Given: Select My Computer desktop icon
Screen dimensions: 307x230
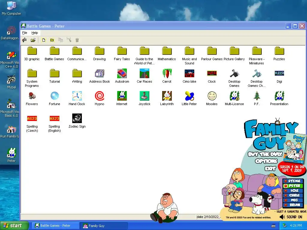Looking at the screenshot, I should coord(11,8).
